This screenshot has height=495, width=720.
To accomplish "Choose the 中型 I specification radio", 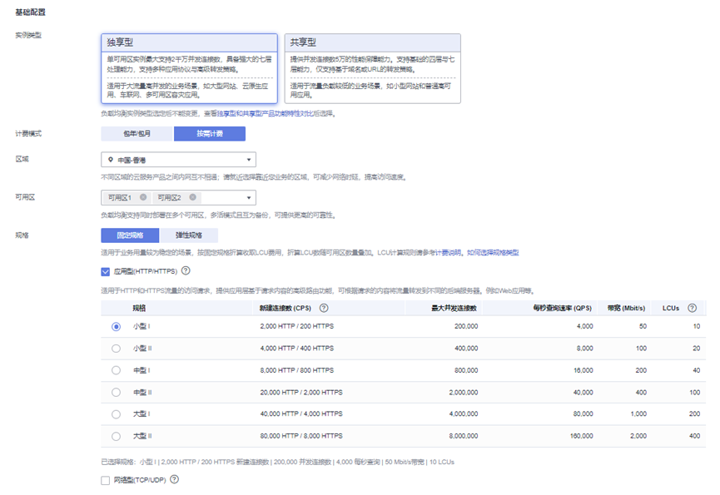I will [x=117, y=370].
